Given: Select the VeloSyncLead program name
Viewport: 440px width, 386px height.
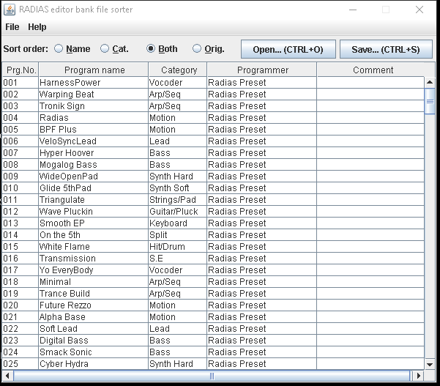Looking at the screenshot, I should click(x=93, y=141).
